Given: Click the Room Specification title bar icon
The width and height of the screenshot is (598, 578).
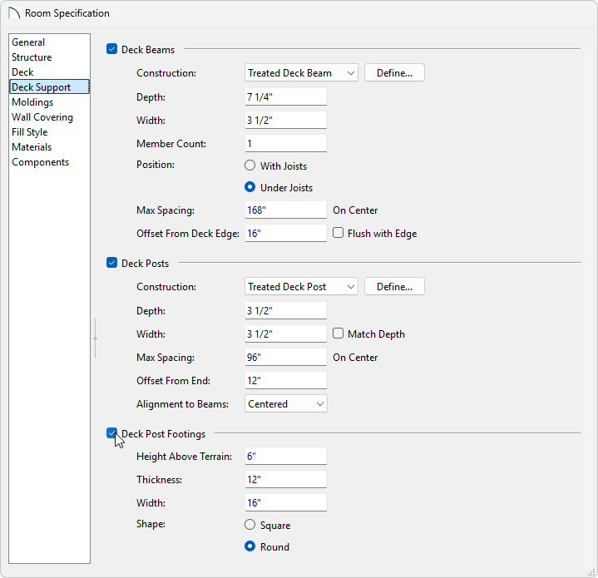Looking at the screenshot, I should (14, 13).
